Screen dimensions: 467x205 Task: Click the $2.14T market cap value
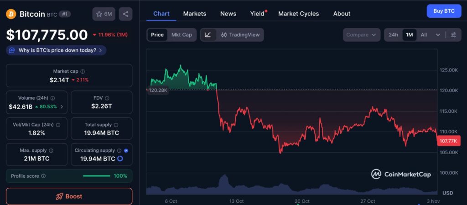coord(59,80)
